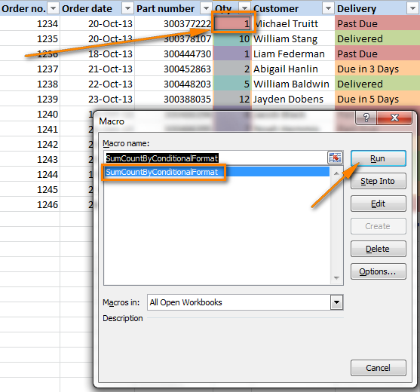This screenshot has height=392, width=420.
Task: Select the teal Qty cell with value 10
Action: click(x=232, y=39)
